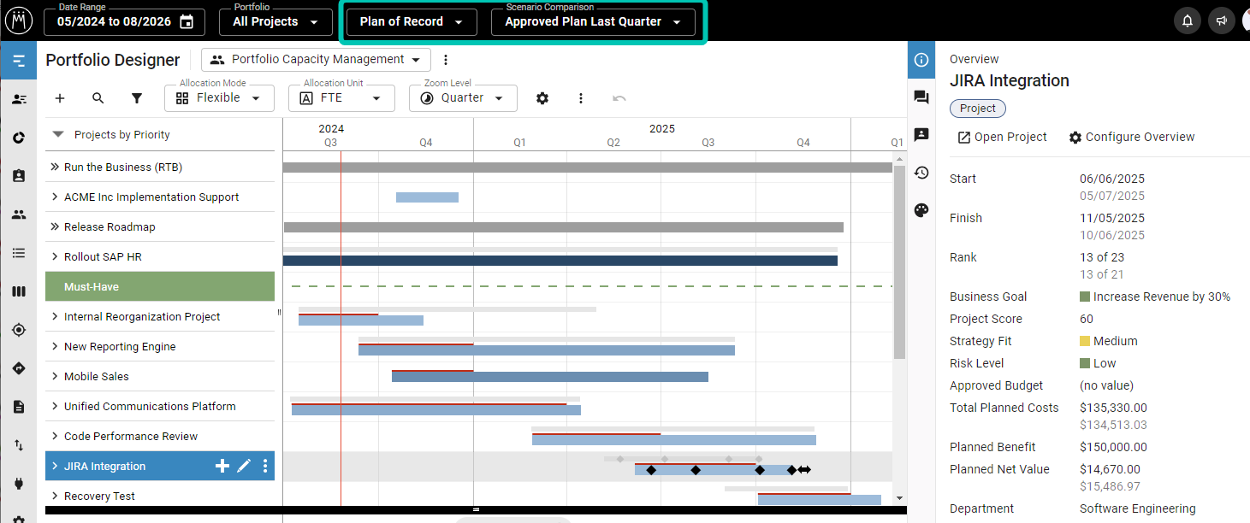Open more options next to Portfolio Capacity Management
Screen dimensions: 1250x523
coord(446,60)
